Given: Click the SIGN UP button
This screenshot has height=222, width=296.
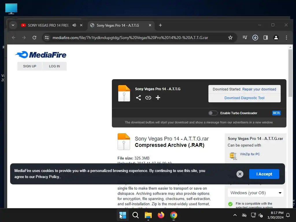Looking at the screenshot, I should [x=30, y=66].
